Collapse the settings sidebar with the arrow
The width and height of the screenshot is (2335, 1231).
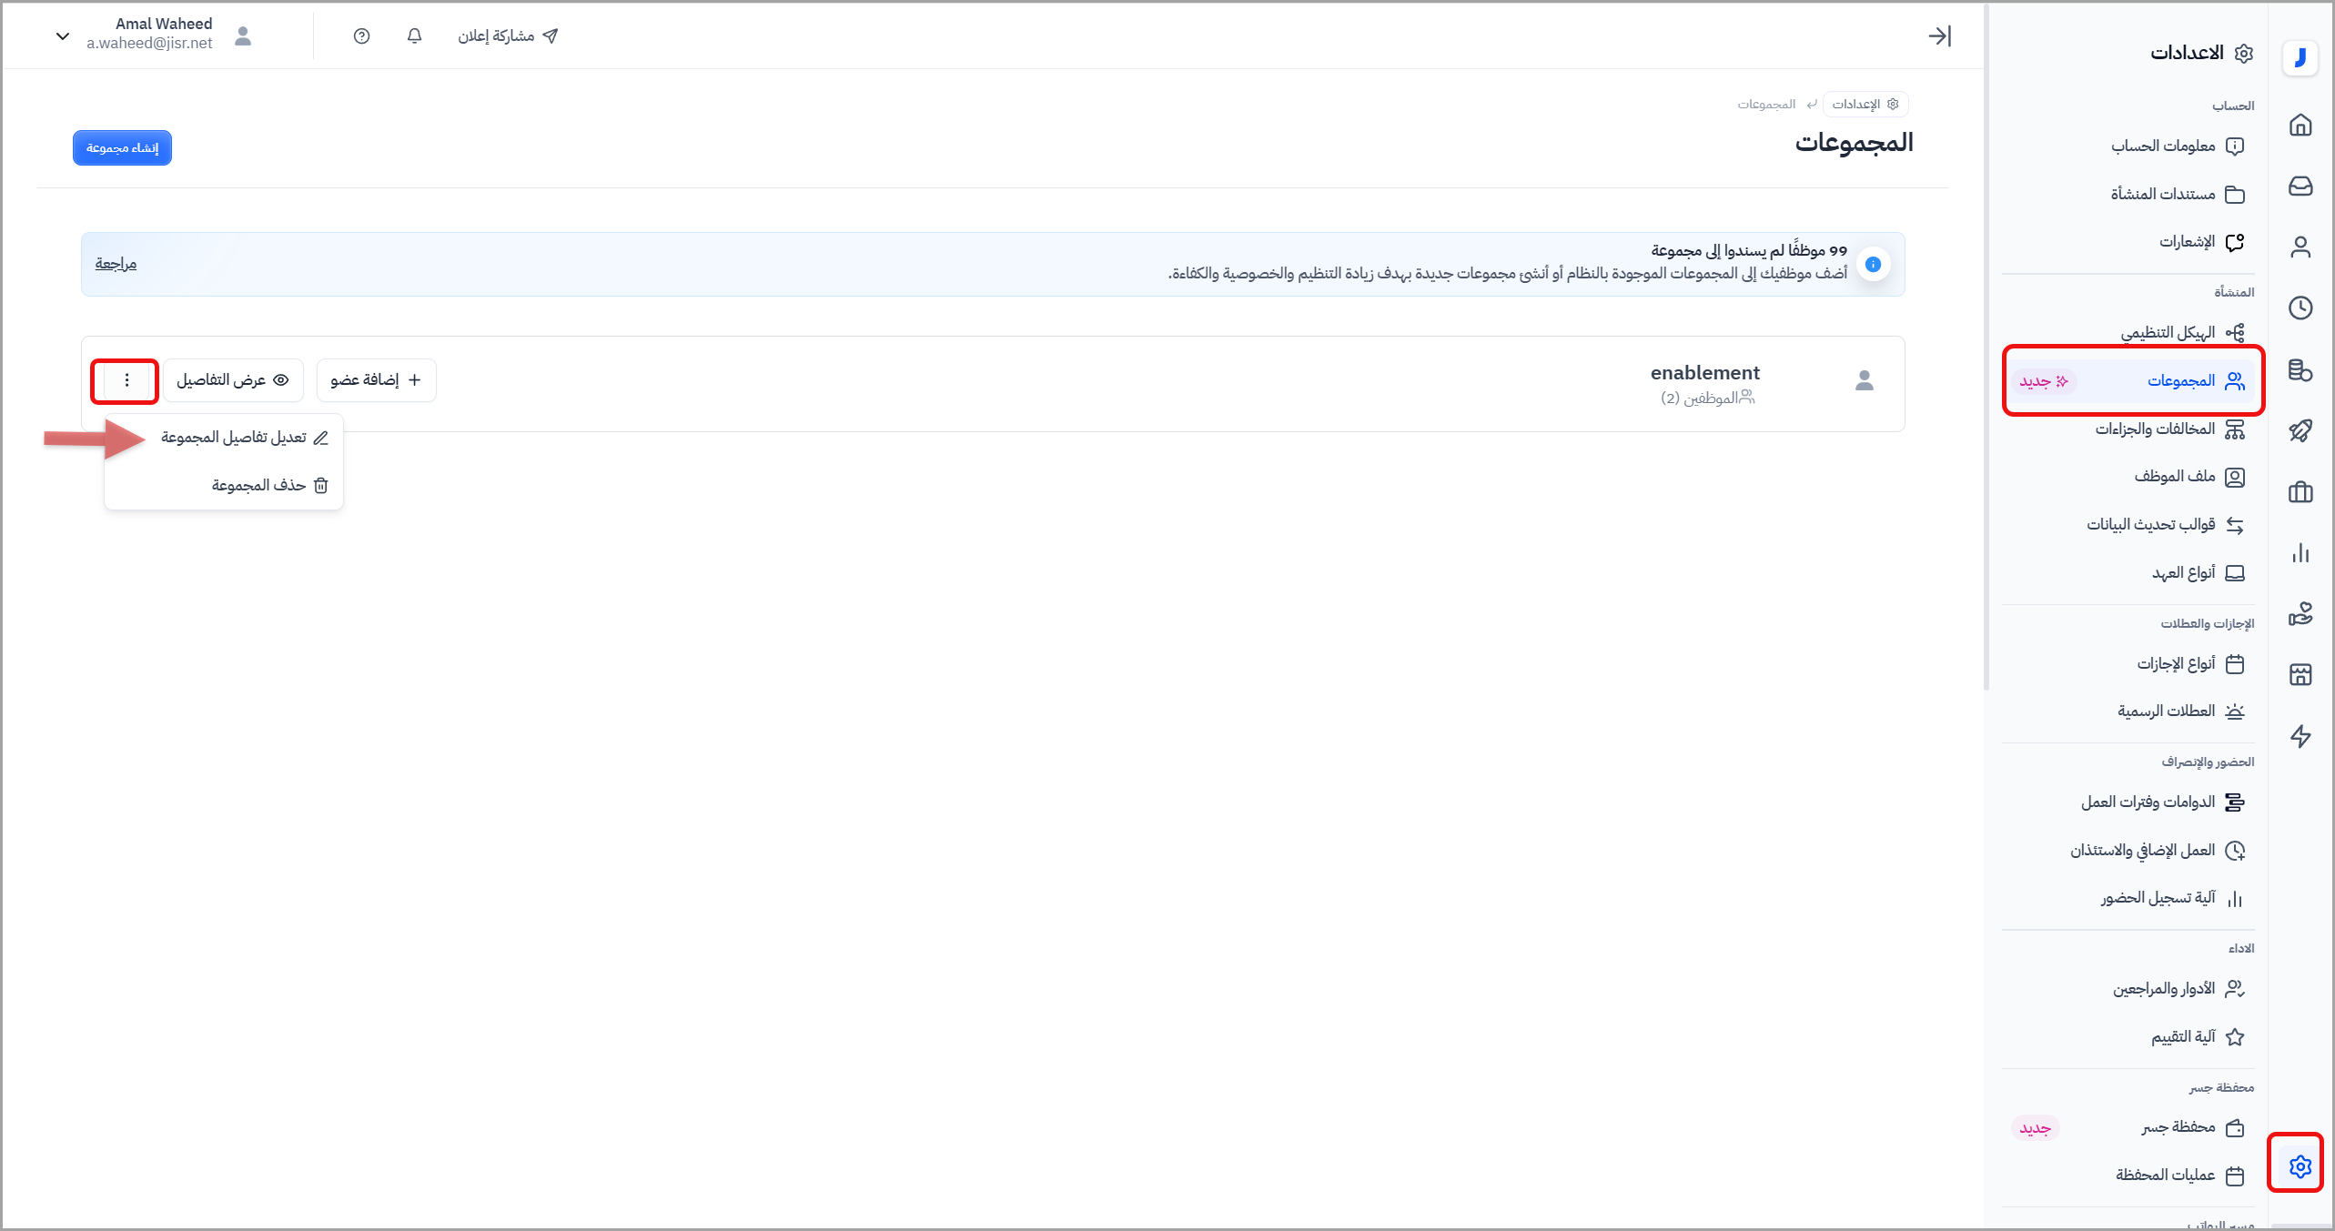[x=1938, y=36]
